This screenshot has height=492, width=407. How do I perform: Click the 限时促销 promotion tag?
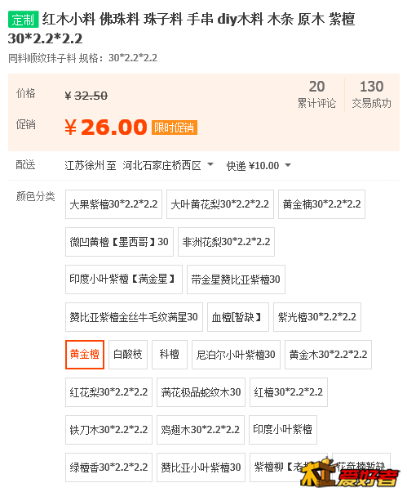click(x=175, y=127)
